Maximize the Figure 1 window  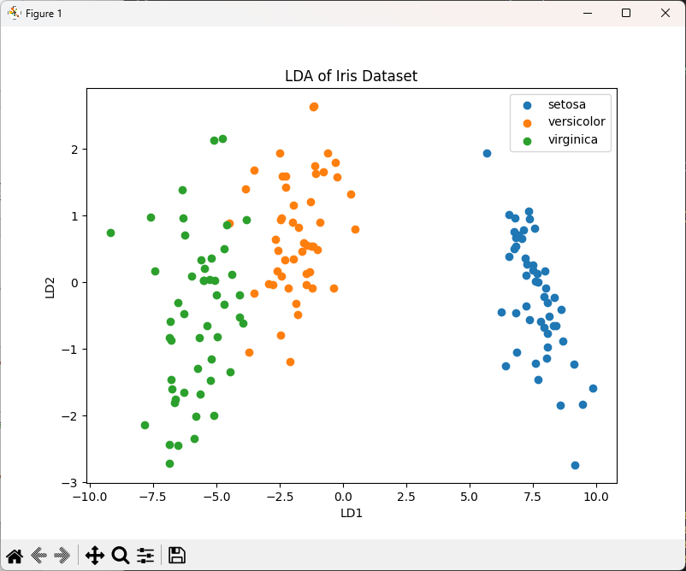tap(626, 14)
